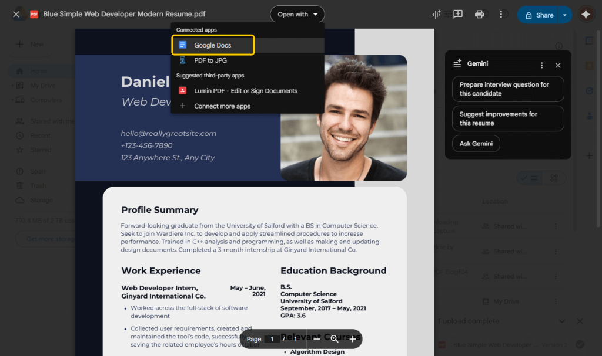Select 'Prepare interview question for this candidate'
The width and height of the screenshot is (602, 356).
[507, 89]
